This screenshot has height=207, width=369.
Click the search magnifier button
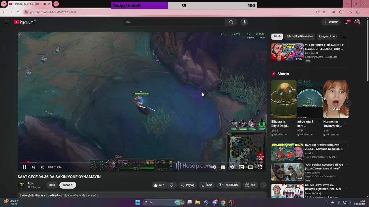click(x=231, y=22)
